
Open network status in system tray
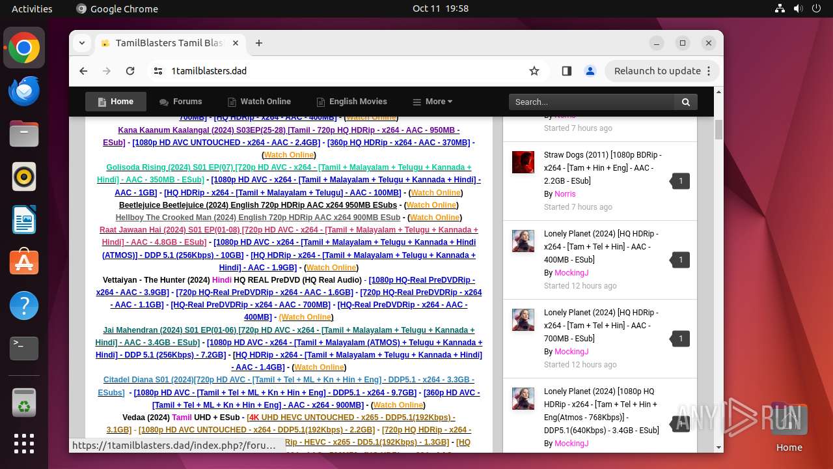point(780,8)
